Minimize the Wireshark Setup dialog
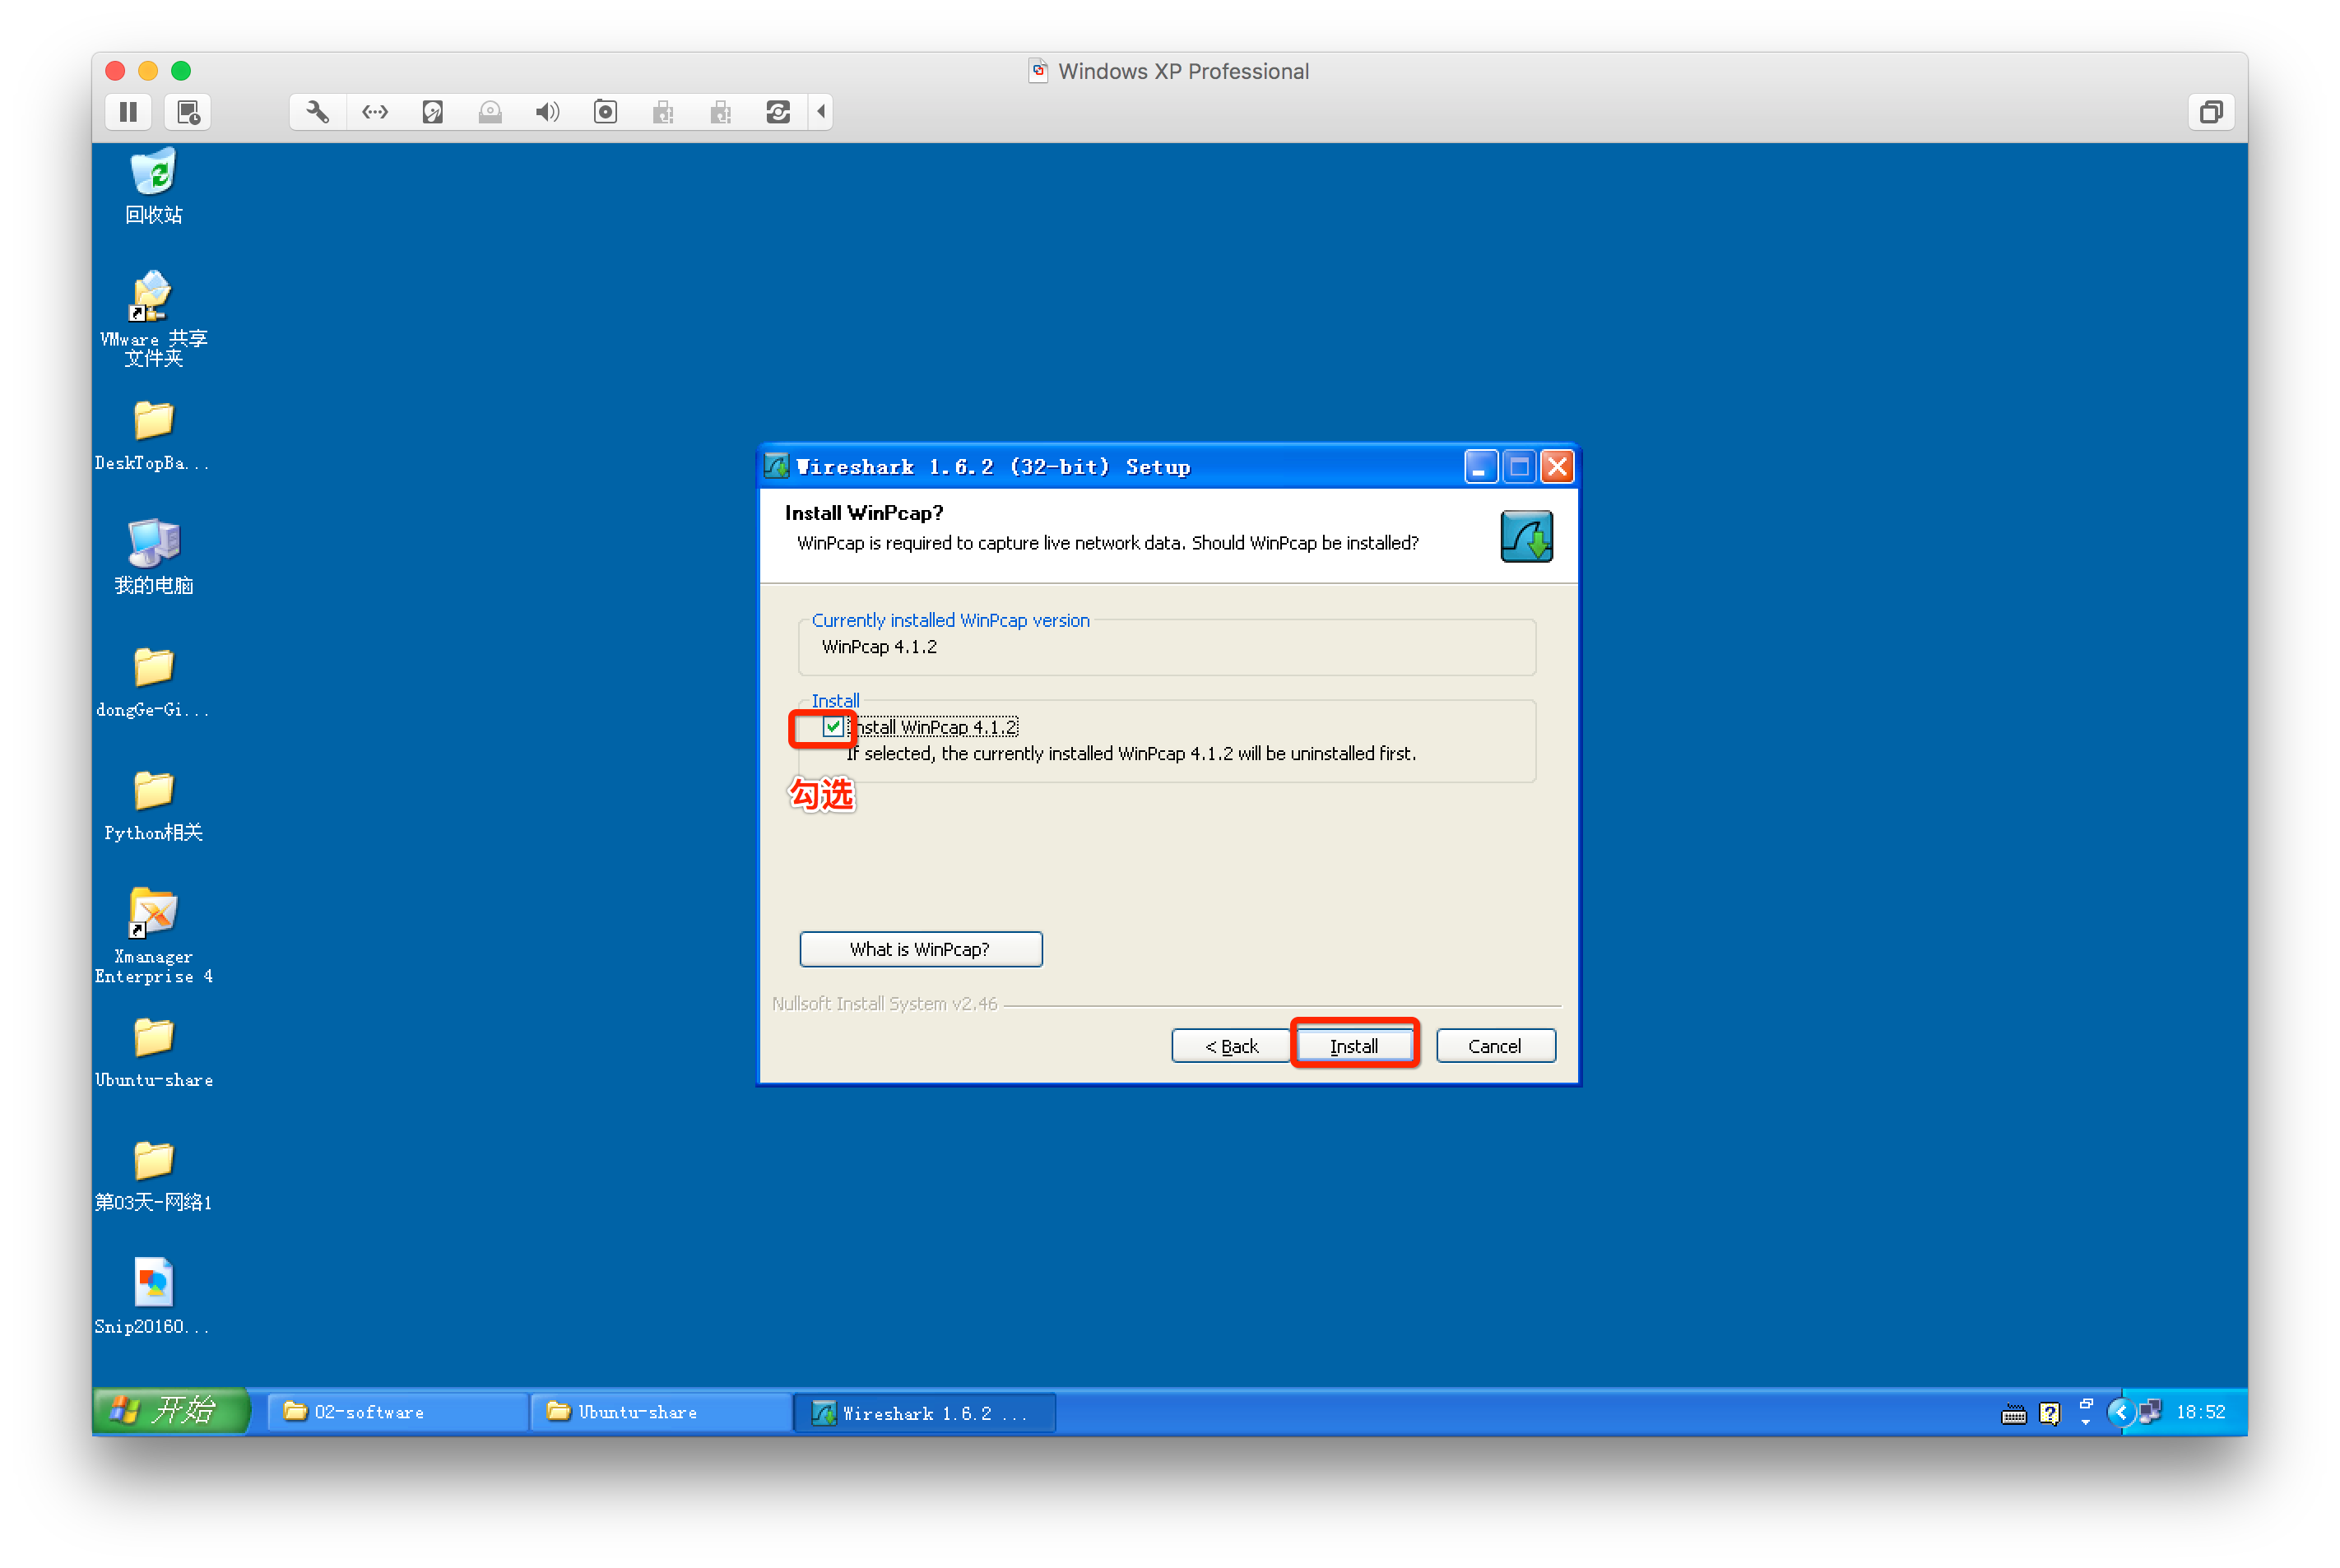The height and width of the screenshot is (1568, 2340). pos(1480,467)
